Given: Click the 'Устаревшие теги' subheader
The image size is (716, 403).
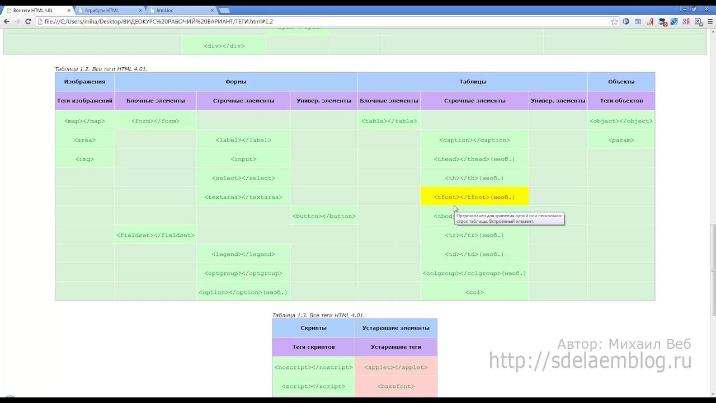Looking at the screenshot, I should coord(395,347).
